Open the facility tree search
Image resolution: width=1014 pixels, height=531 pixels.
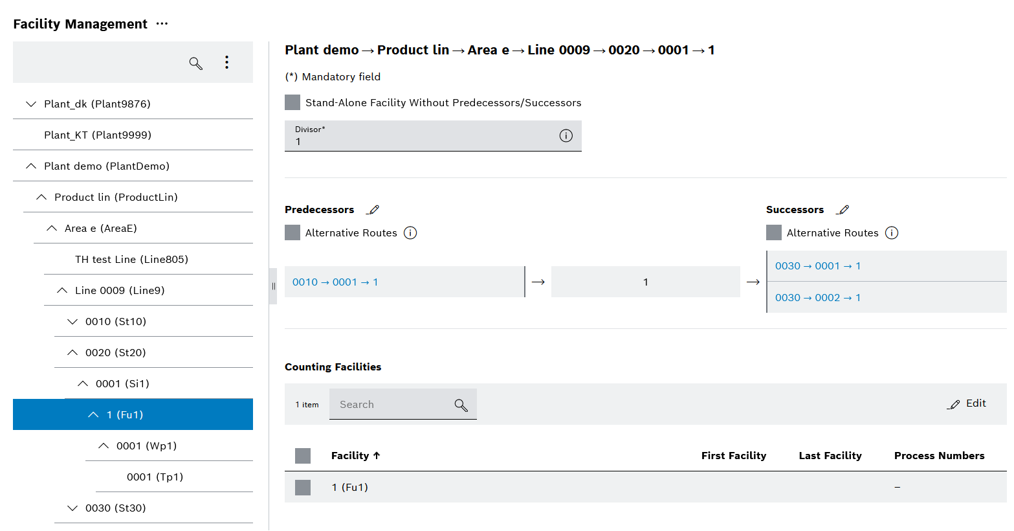(195, 63)
